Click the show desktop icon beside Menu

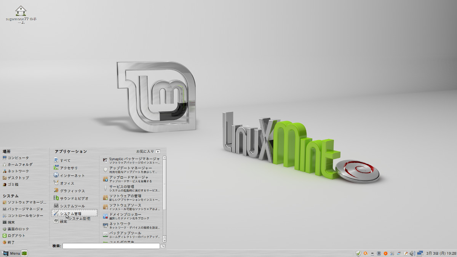(x=24, y=253)
